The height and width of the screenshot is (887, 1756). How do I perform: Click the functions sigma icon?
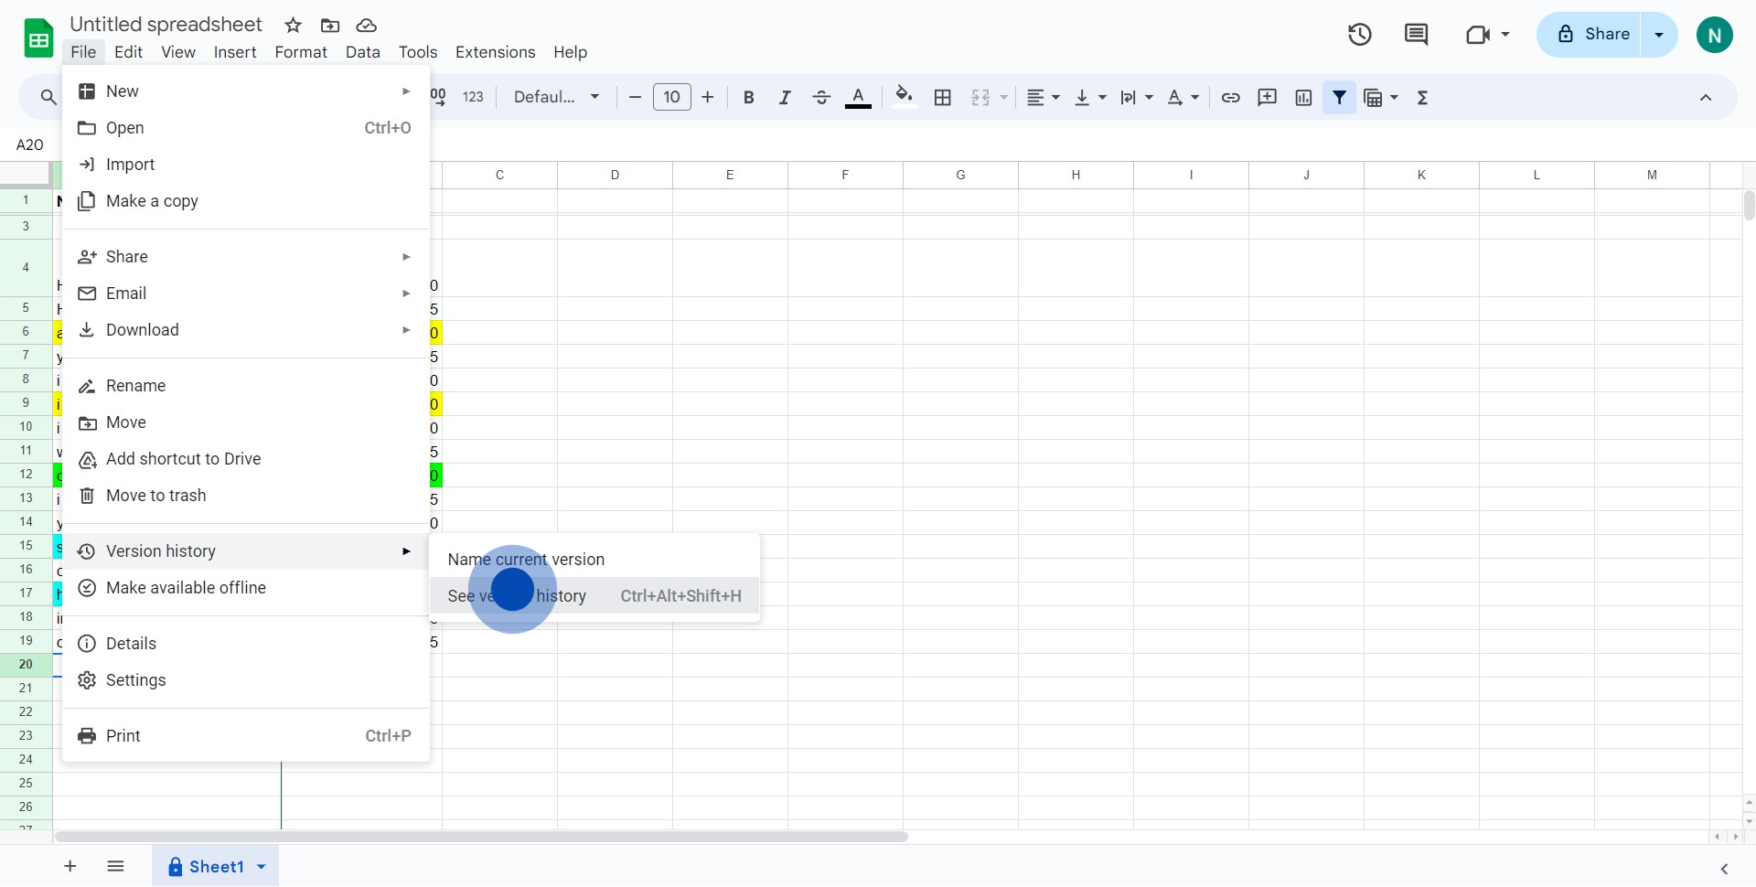click(x=1422, y=98)
